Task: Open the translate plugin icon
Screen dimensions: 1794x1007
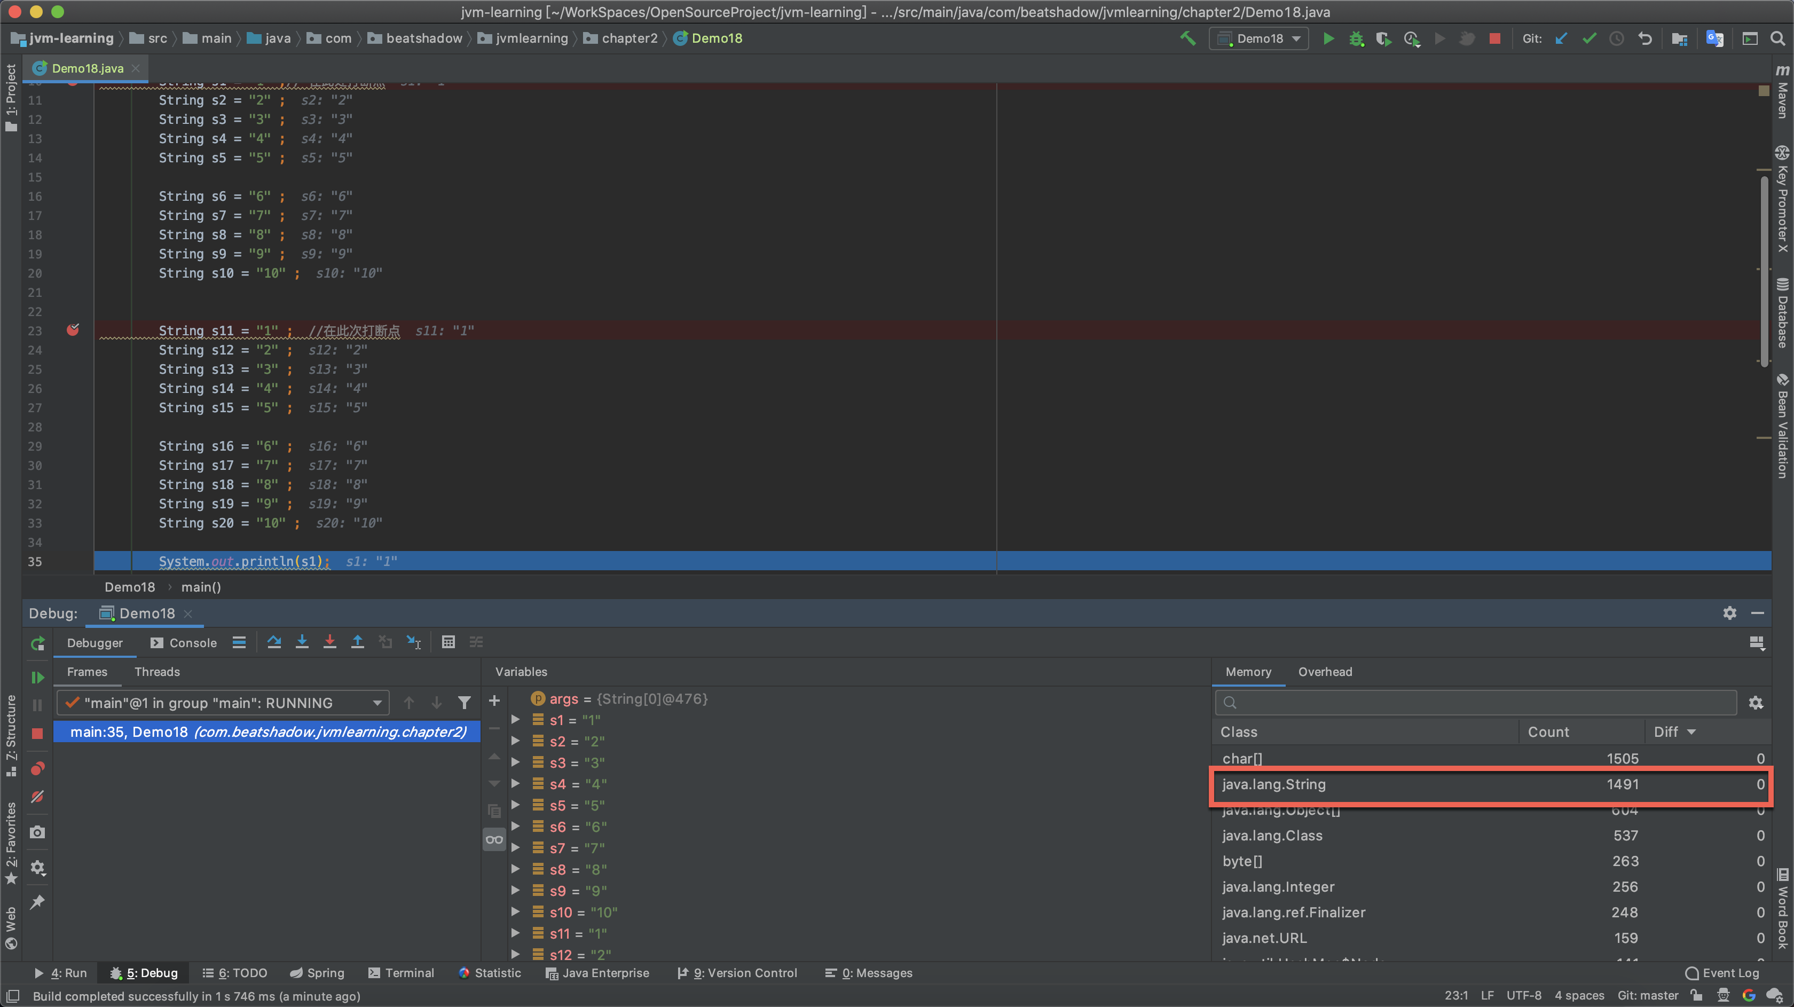Action: (x=1714, y=38)
